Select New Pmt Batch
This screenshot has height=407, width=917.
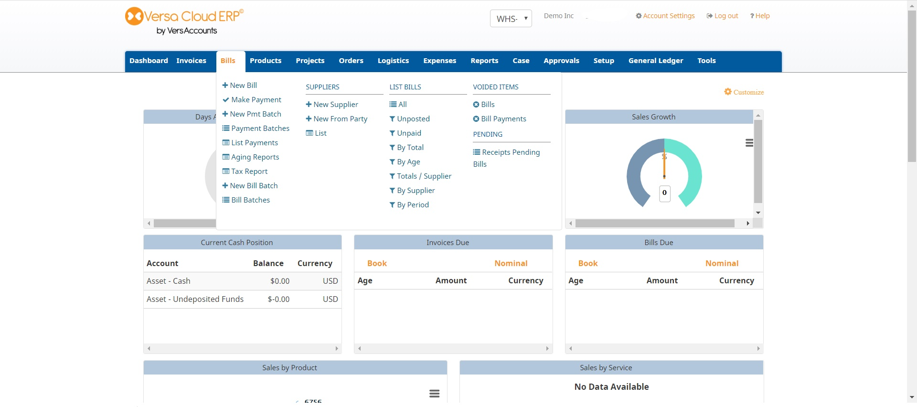tap(252, 114)
